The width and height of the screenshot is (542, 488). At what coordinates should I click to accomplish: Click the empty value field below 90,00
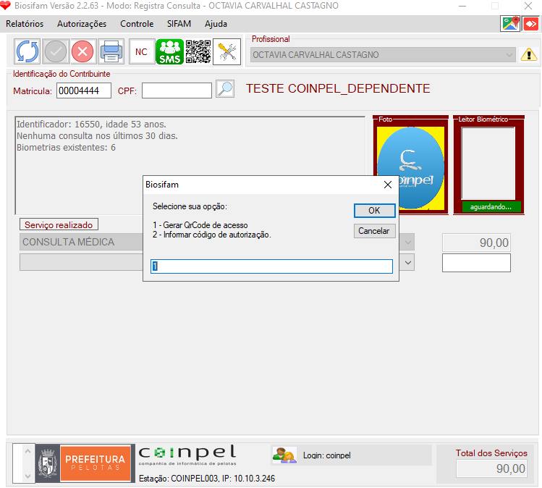coord(476,263)
